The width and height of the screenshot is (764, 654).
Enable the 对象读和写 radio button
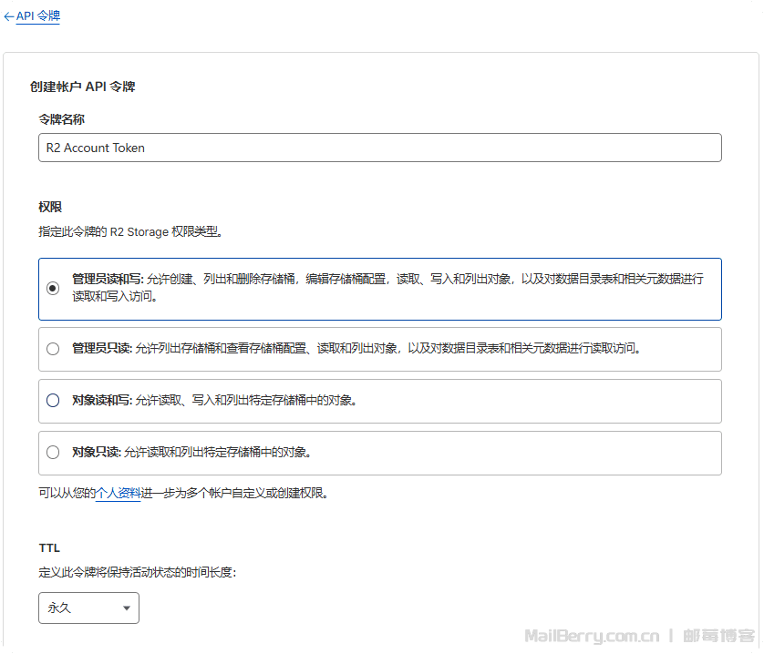pyautogui.click(x=53, y=401)
